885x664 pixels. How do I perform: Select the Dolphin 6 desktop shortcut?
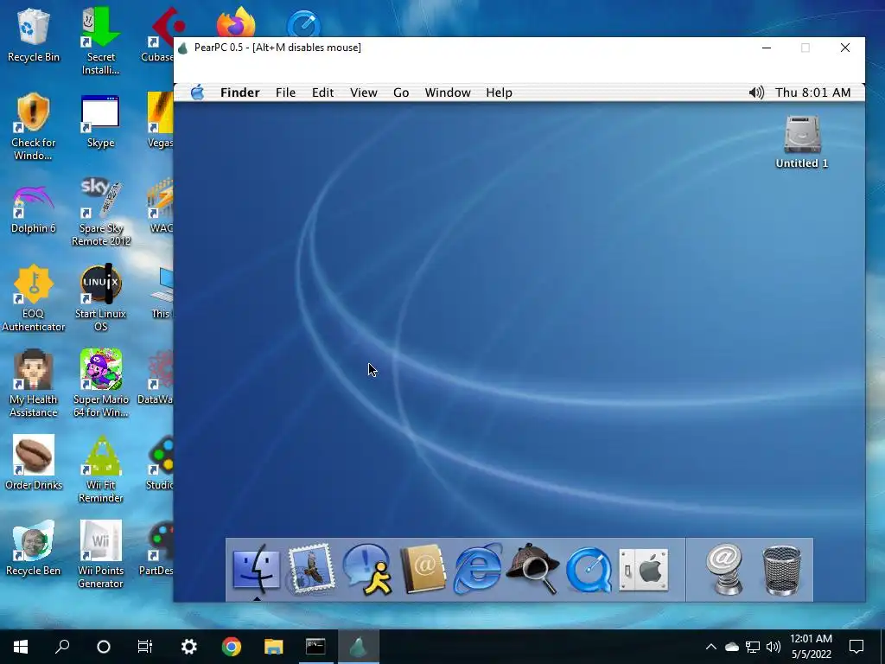(x=34, y=207)
